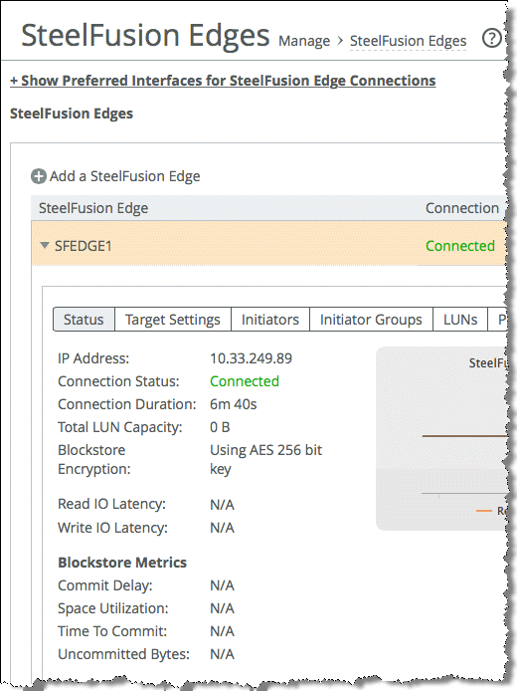Open the Initiator Groups tab

click(371, 320)
